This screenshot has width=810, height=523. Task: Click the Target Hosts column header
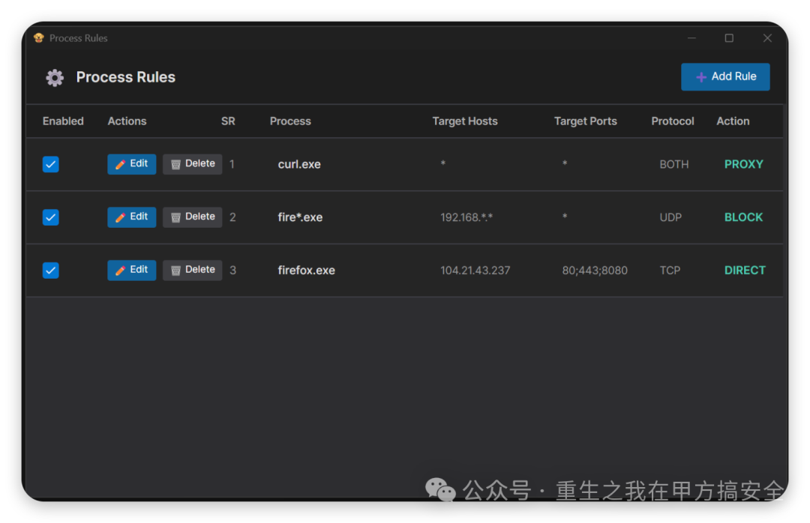coord(465,121)
